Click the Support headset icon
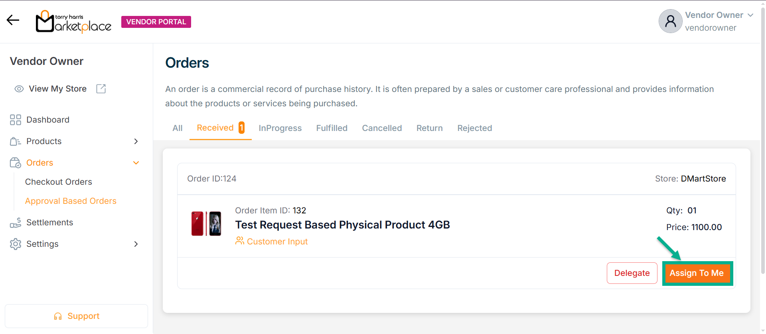Image resolution: width=766 pixels, height=334 pixels. point(58,316)
